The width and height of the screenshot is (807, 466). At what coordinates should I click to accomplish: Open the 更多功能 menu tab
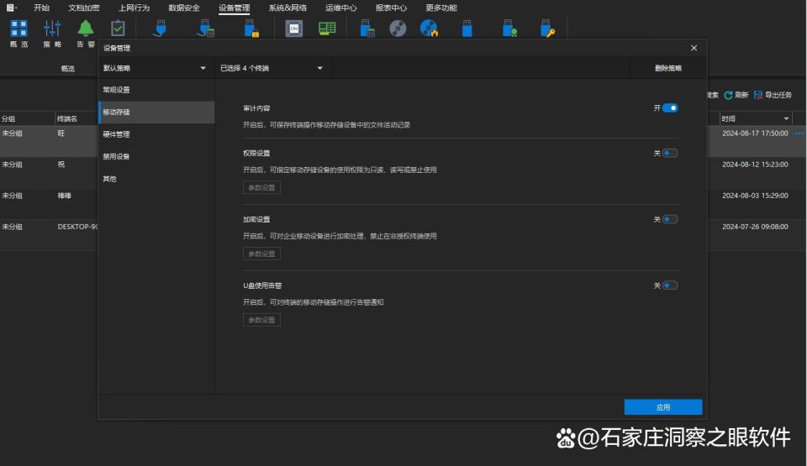[441, 8]
